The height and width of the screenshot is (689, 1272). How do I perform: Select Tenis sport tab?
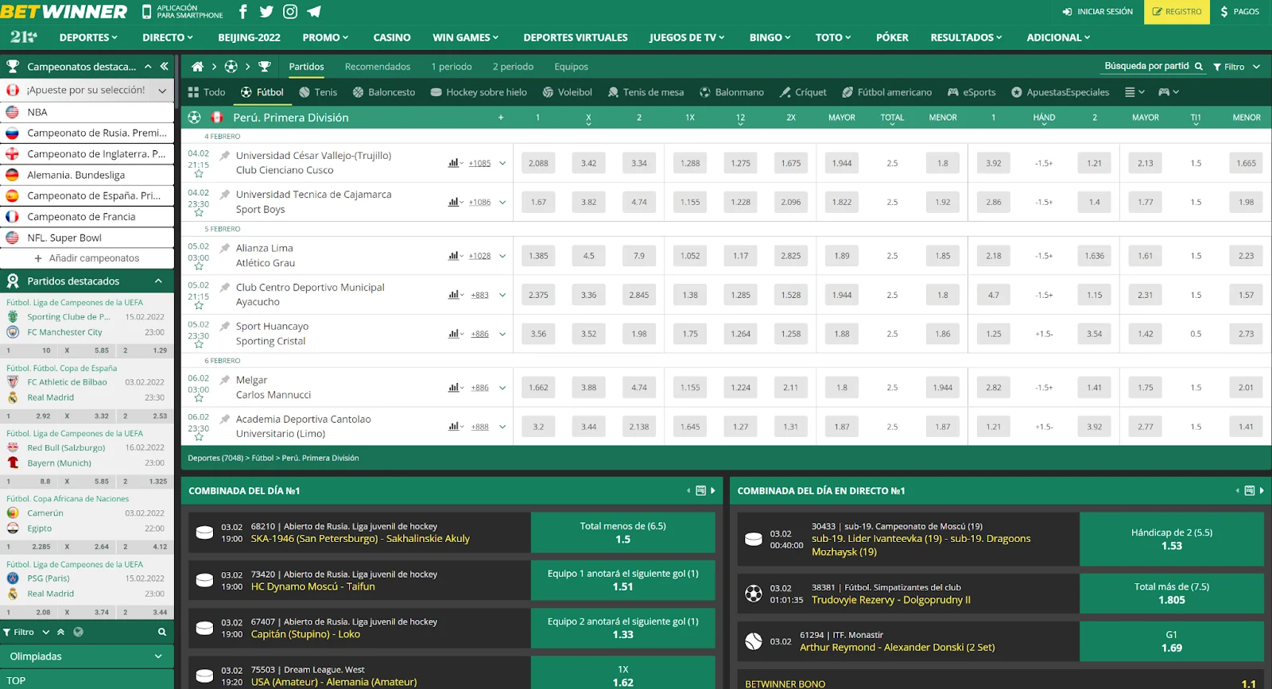pyautogui.click(x=318, y=92)
